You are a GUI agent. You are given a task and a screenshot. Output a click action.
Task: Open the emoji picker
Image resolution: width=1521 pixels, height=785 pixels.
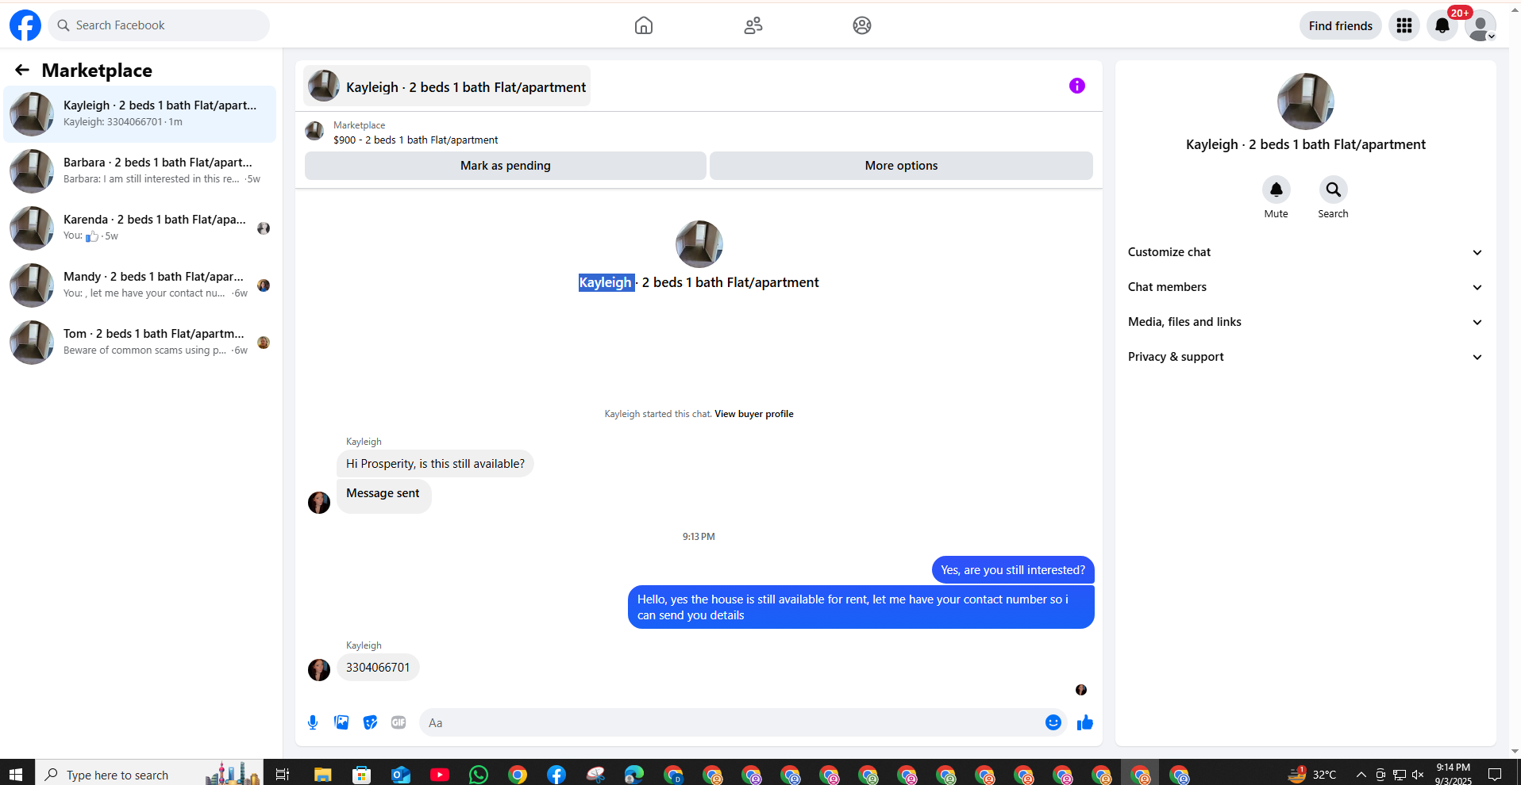pos(1053,722)
